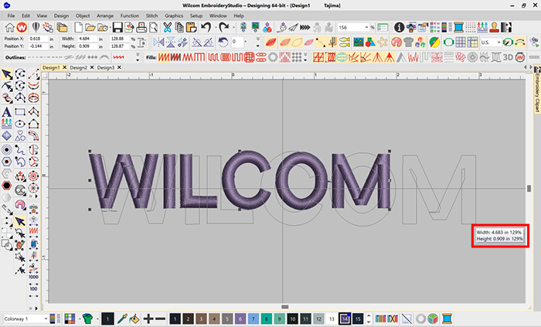
Task: Apply the 3D stitch effect
Action: (x=508, y=57)
